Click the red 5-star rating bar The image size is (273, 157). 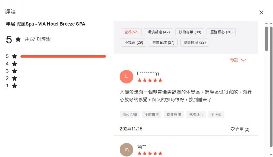[63, 56]
